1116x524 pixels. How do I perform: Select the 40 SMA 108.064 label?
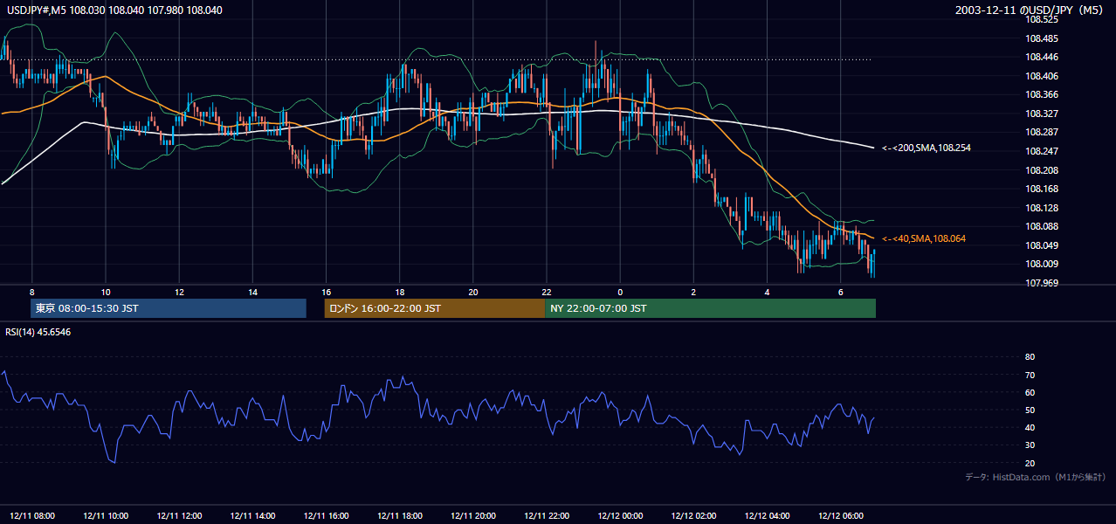point(924,238)
